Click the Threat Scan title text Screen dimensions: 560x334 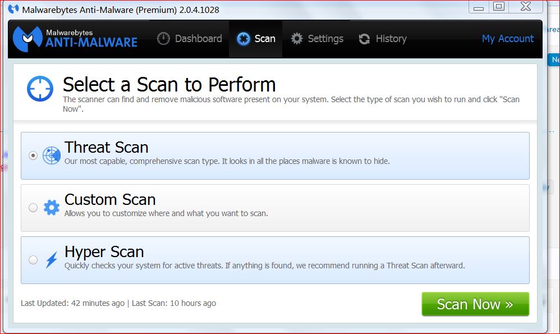[x=107, y=147]
